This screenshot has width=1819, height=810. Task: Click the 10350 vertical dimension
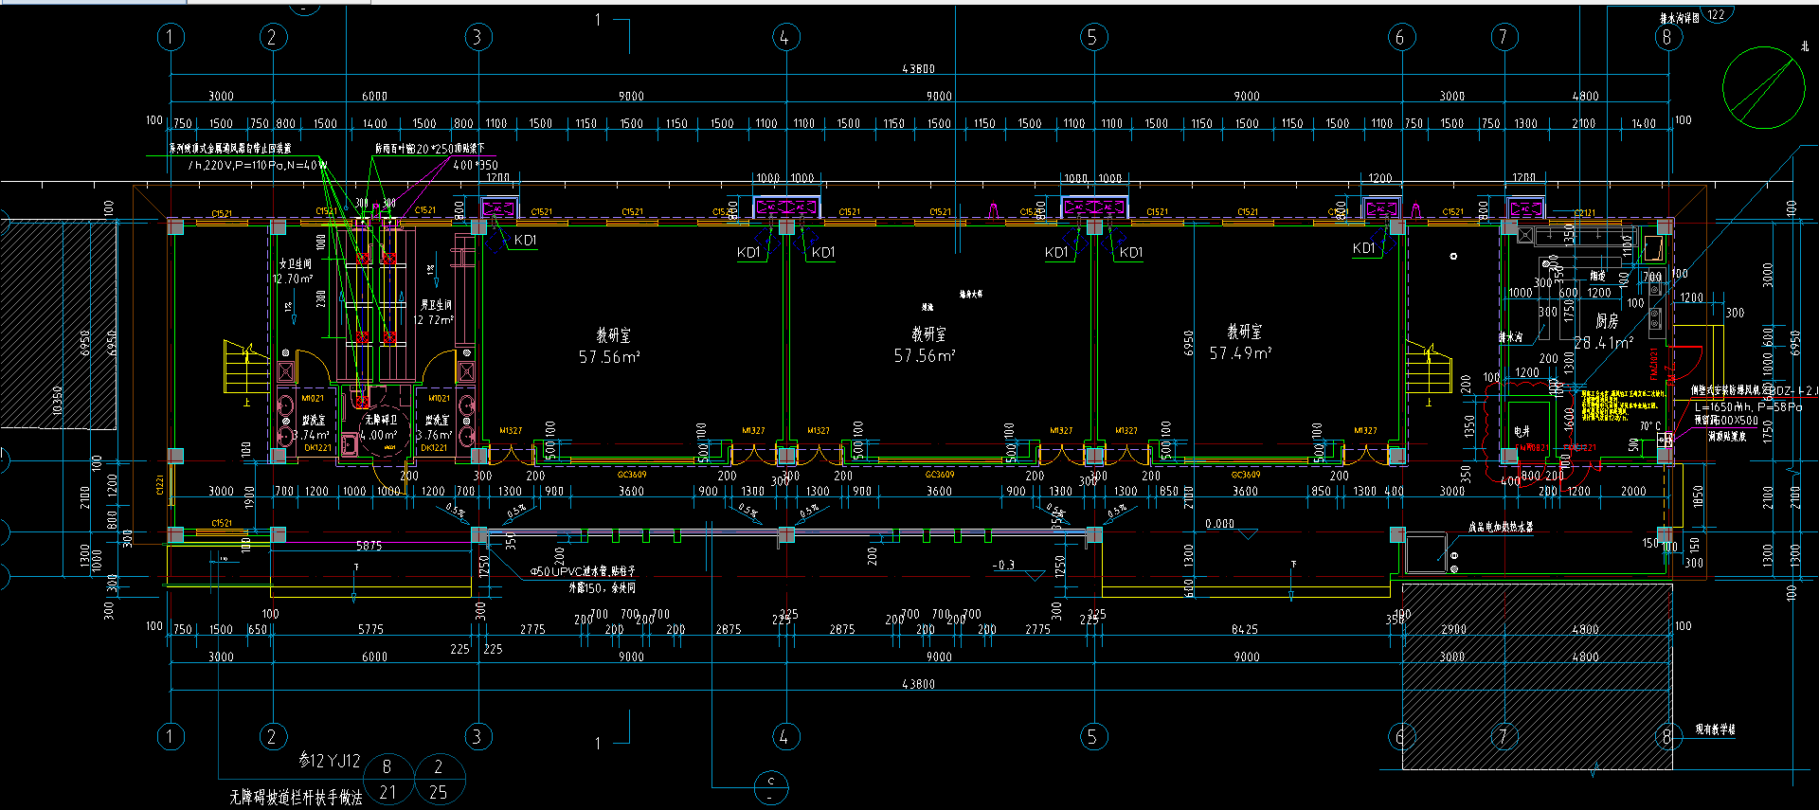click(x=57, y=400)
